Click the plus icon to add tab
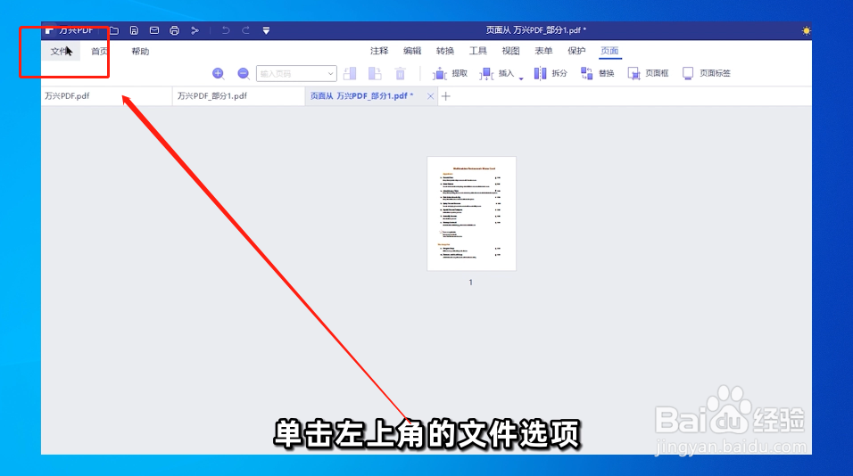Viewport: 853px width, 476px height. 446,96
